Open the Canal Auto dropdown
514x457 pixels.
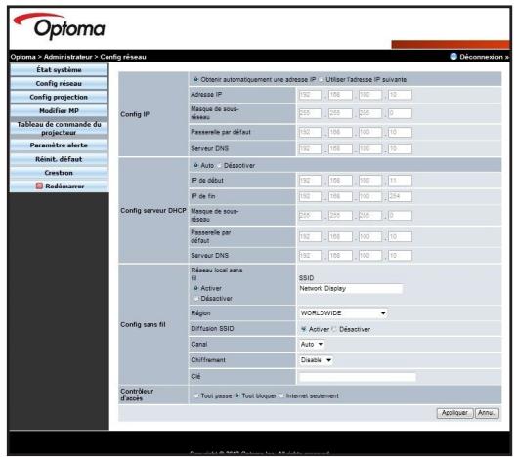pyautogui.click(x=312, y=345)
